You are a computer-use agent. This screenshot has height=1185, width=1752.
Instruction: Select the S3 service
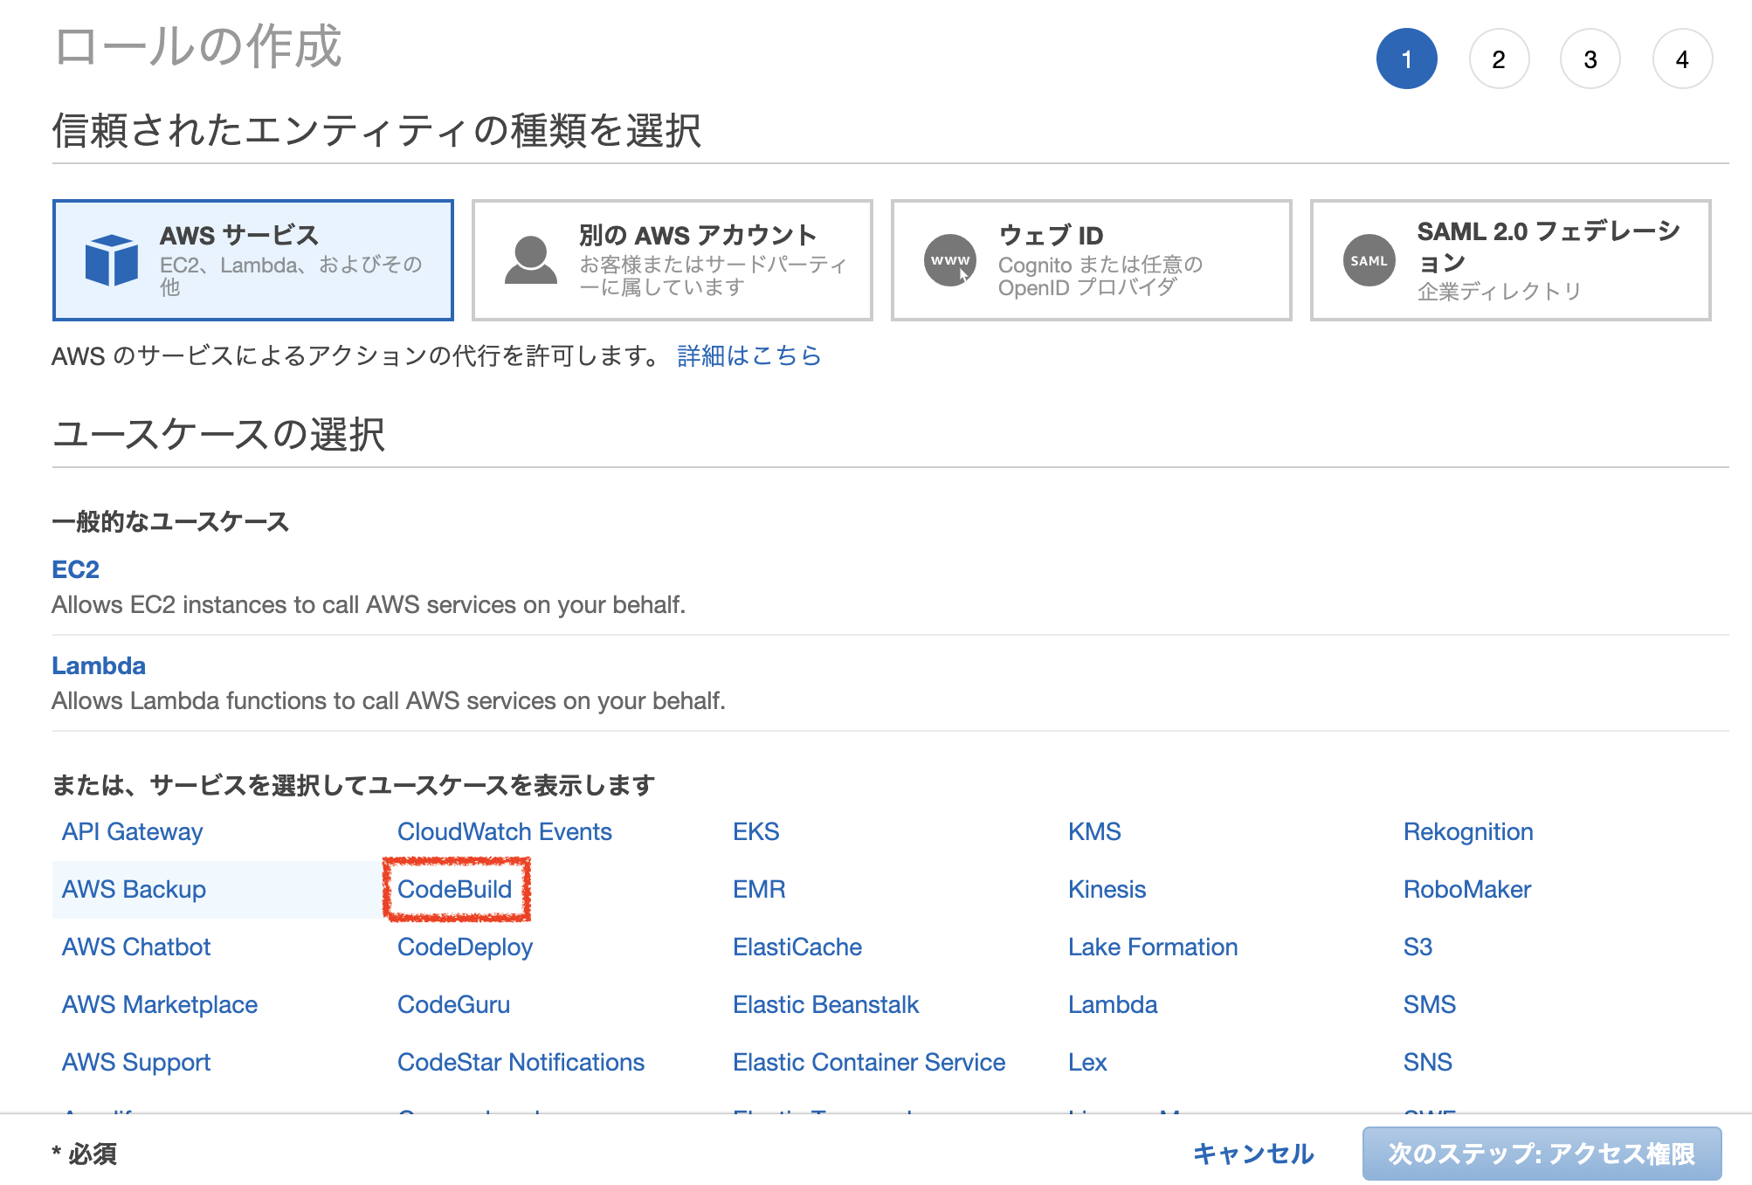point(1418,947)
